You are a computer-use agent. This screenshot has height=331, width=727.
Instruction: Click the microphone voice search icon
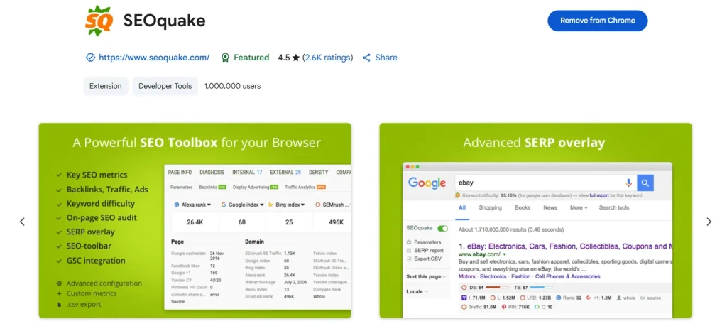(628, 183)
